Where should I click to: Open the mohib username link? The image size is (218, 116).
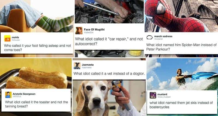point(15,37)
